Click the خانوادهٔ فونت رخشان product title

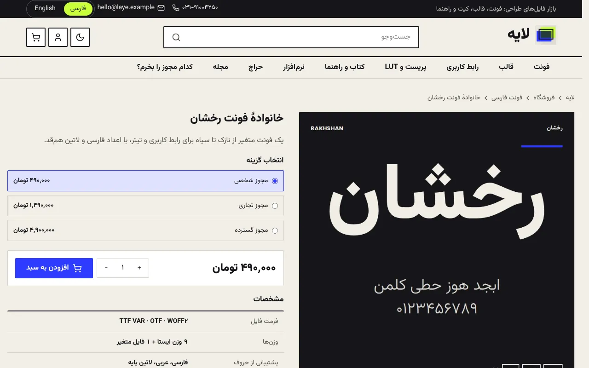[237, 118]
